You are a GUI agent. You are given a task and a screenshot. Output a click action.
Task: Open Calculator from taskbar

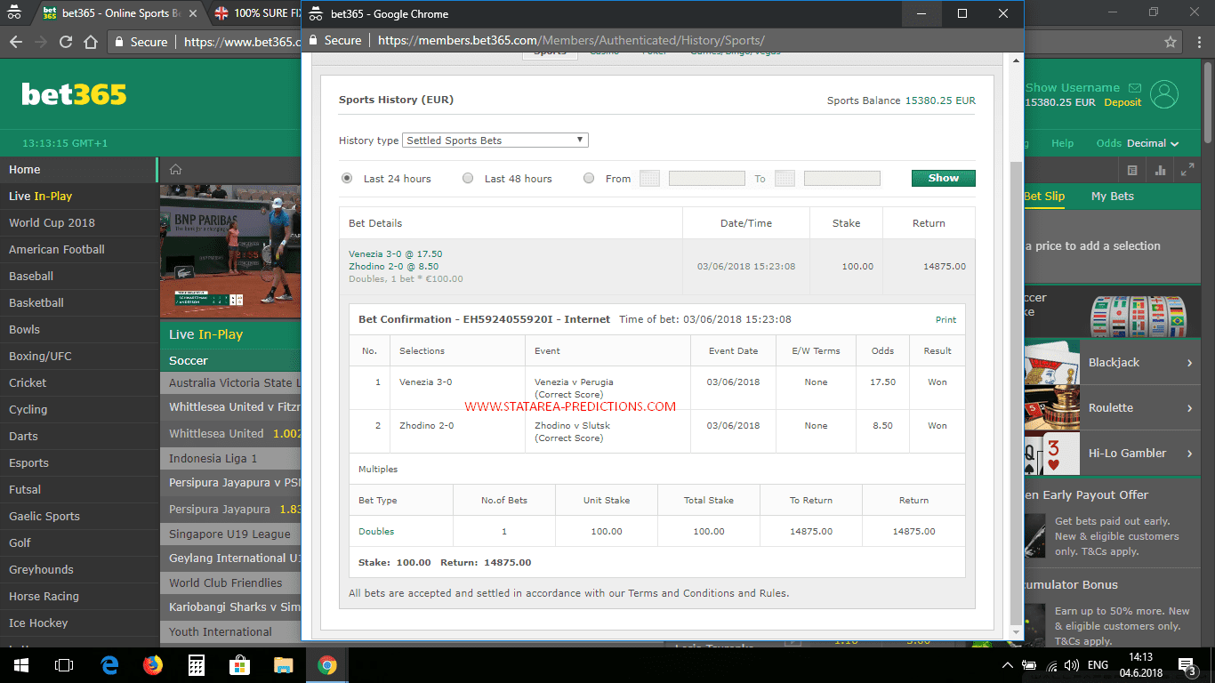[x=197, y=665]
